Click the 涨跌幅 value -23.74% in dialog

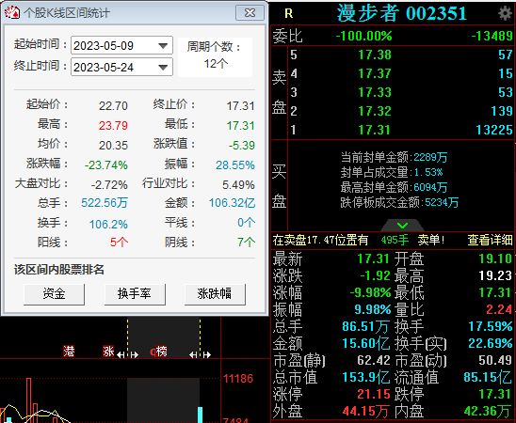[x=106, y=164]
